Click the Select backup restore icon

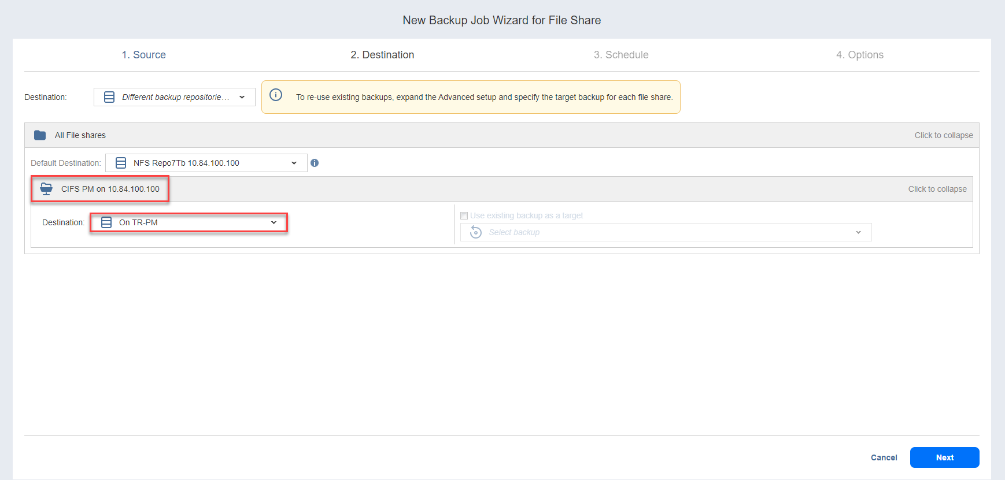pyautogui.click(x=476, y=232)
